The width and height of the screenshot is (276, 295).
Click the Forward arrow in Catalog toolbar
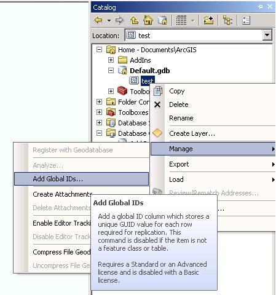(119, 20)
